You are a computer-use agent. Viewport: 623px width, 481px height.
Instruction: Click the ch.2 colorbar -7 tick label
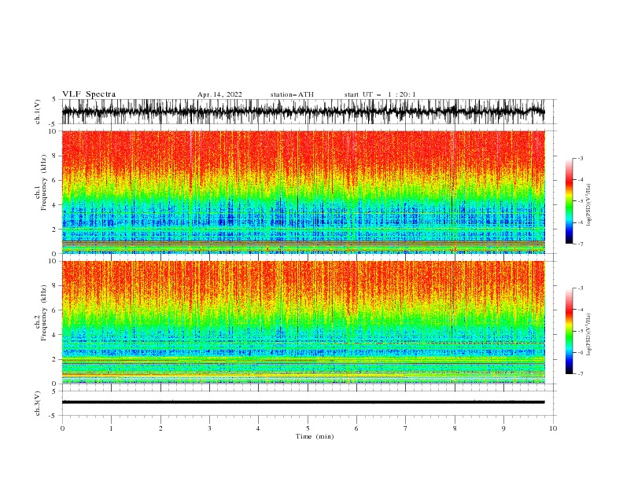click(581, 374)
